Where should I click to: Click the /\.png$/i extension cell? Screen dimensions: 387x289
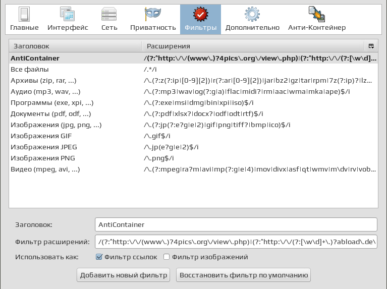158,158
